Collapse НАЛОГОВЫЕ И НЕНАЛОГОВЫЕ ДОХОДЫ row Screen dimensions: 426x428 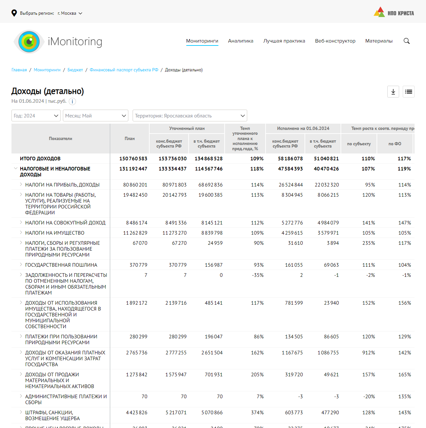15,169
